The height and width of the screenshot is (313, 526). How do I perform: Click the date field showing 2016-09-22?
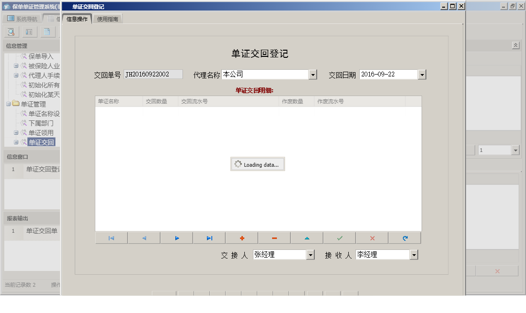tap(389, 75)
